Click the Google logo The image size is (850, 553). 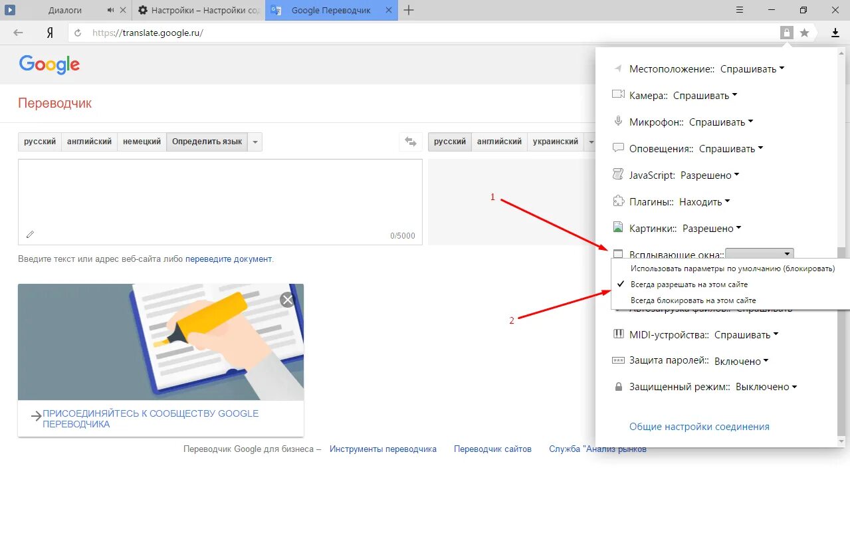coord(49,64)
